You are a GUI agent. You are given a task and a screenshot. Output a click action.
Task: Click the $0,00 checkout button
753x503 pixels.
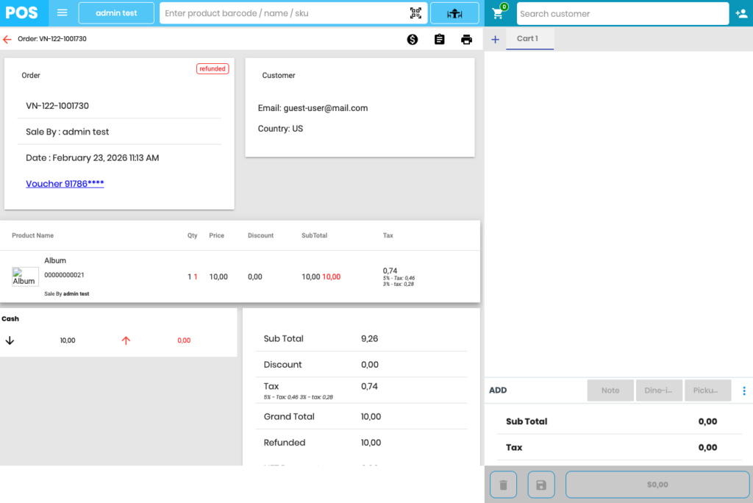coord(657,485)
